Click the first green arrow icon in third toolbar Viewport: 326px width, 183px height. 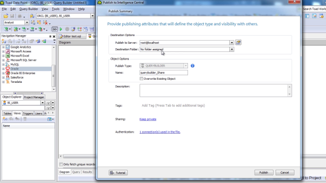coord(6,29)
